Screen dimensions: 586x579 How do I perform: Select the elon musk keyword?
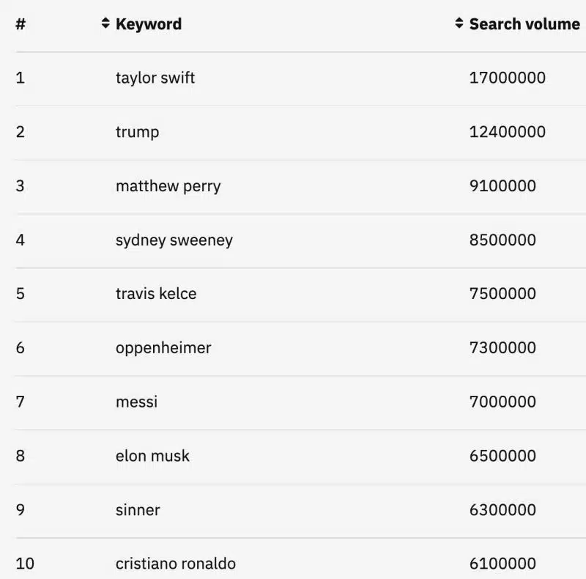[152, 456]
